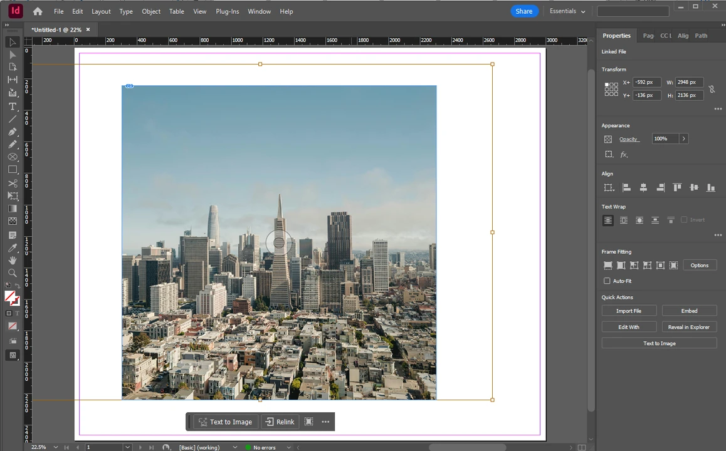Screen dimensions: 726x451
Task: Click Reveal in Explorer button
Action: tap(689, 327)
